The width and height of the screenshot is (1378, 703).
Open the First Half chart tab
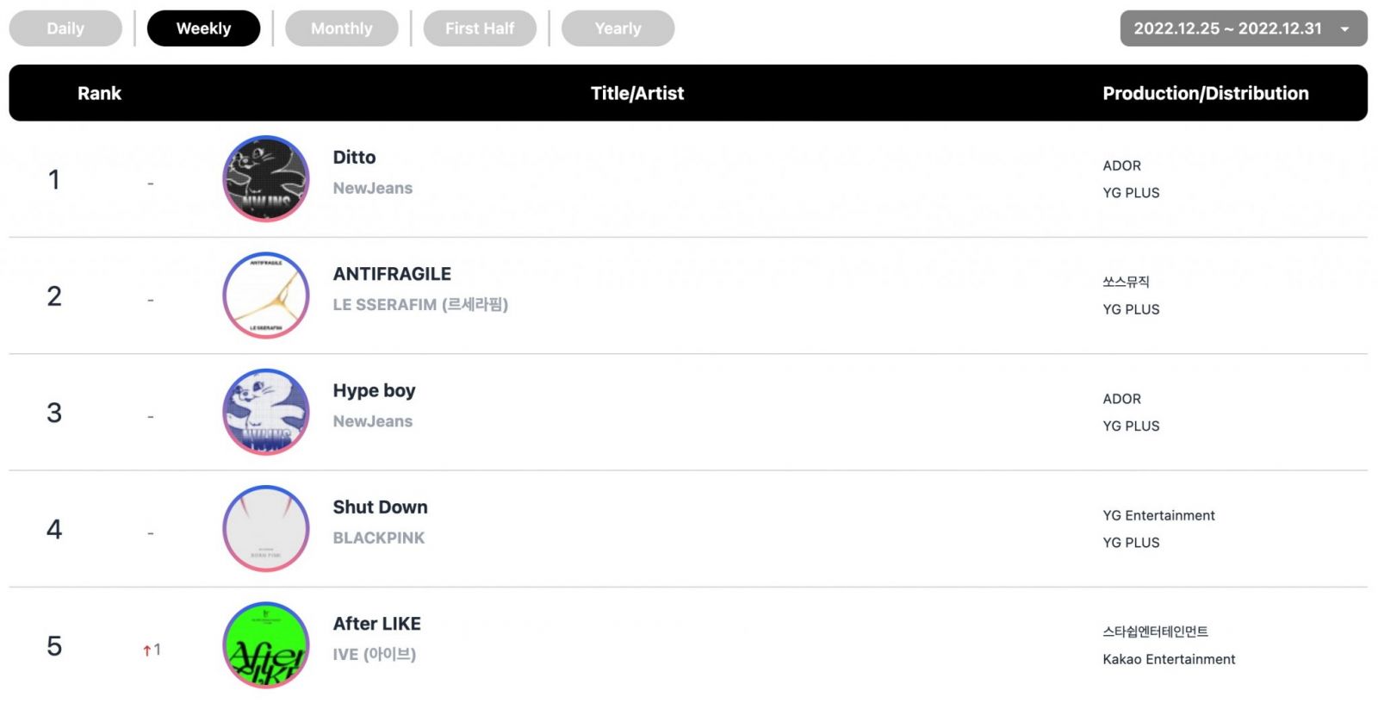click(480, 28)
